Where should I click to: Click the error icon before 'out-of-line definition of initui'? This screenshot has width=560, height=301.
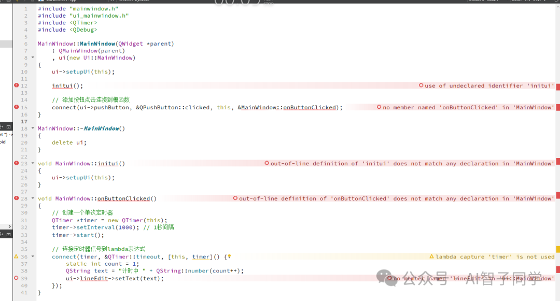point(267,163)
